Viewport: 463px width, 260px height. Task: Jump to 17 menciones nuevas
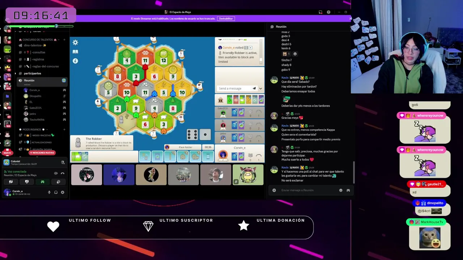pyautogui.click(x=42, y=153)
